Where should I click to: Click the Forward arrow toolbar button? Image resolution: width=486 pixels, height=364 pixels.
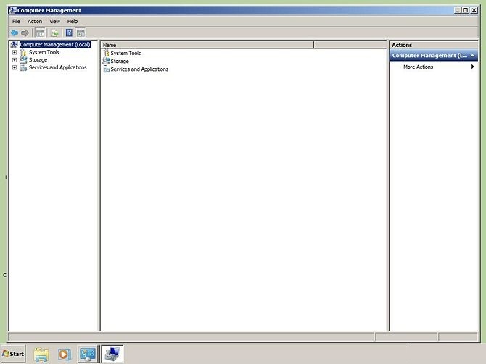25,33
